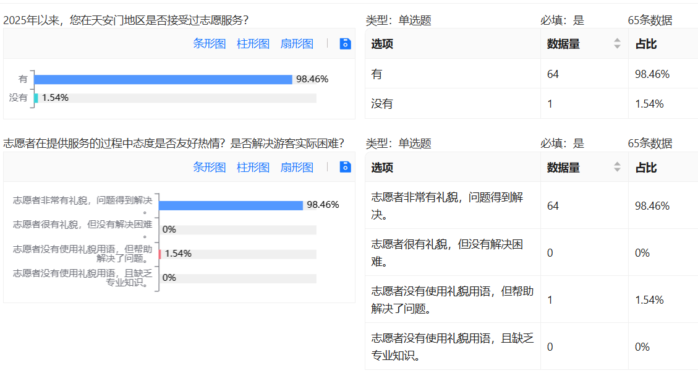The width and height of the screenshot is (698, 373).
Task: Click the save icon on the second chart
Action: (346, 167)
